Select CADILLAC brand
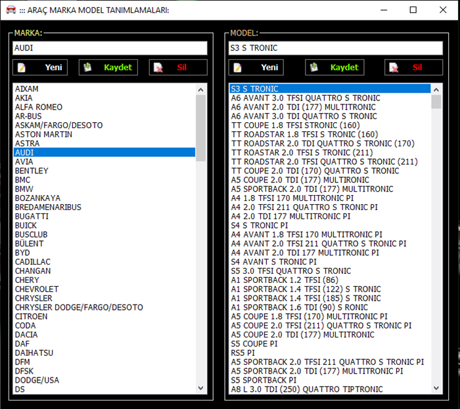The height and width of the screenshot is (409, 460). coord(104,262)
